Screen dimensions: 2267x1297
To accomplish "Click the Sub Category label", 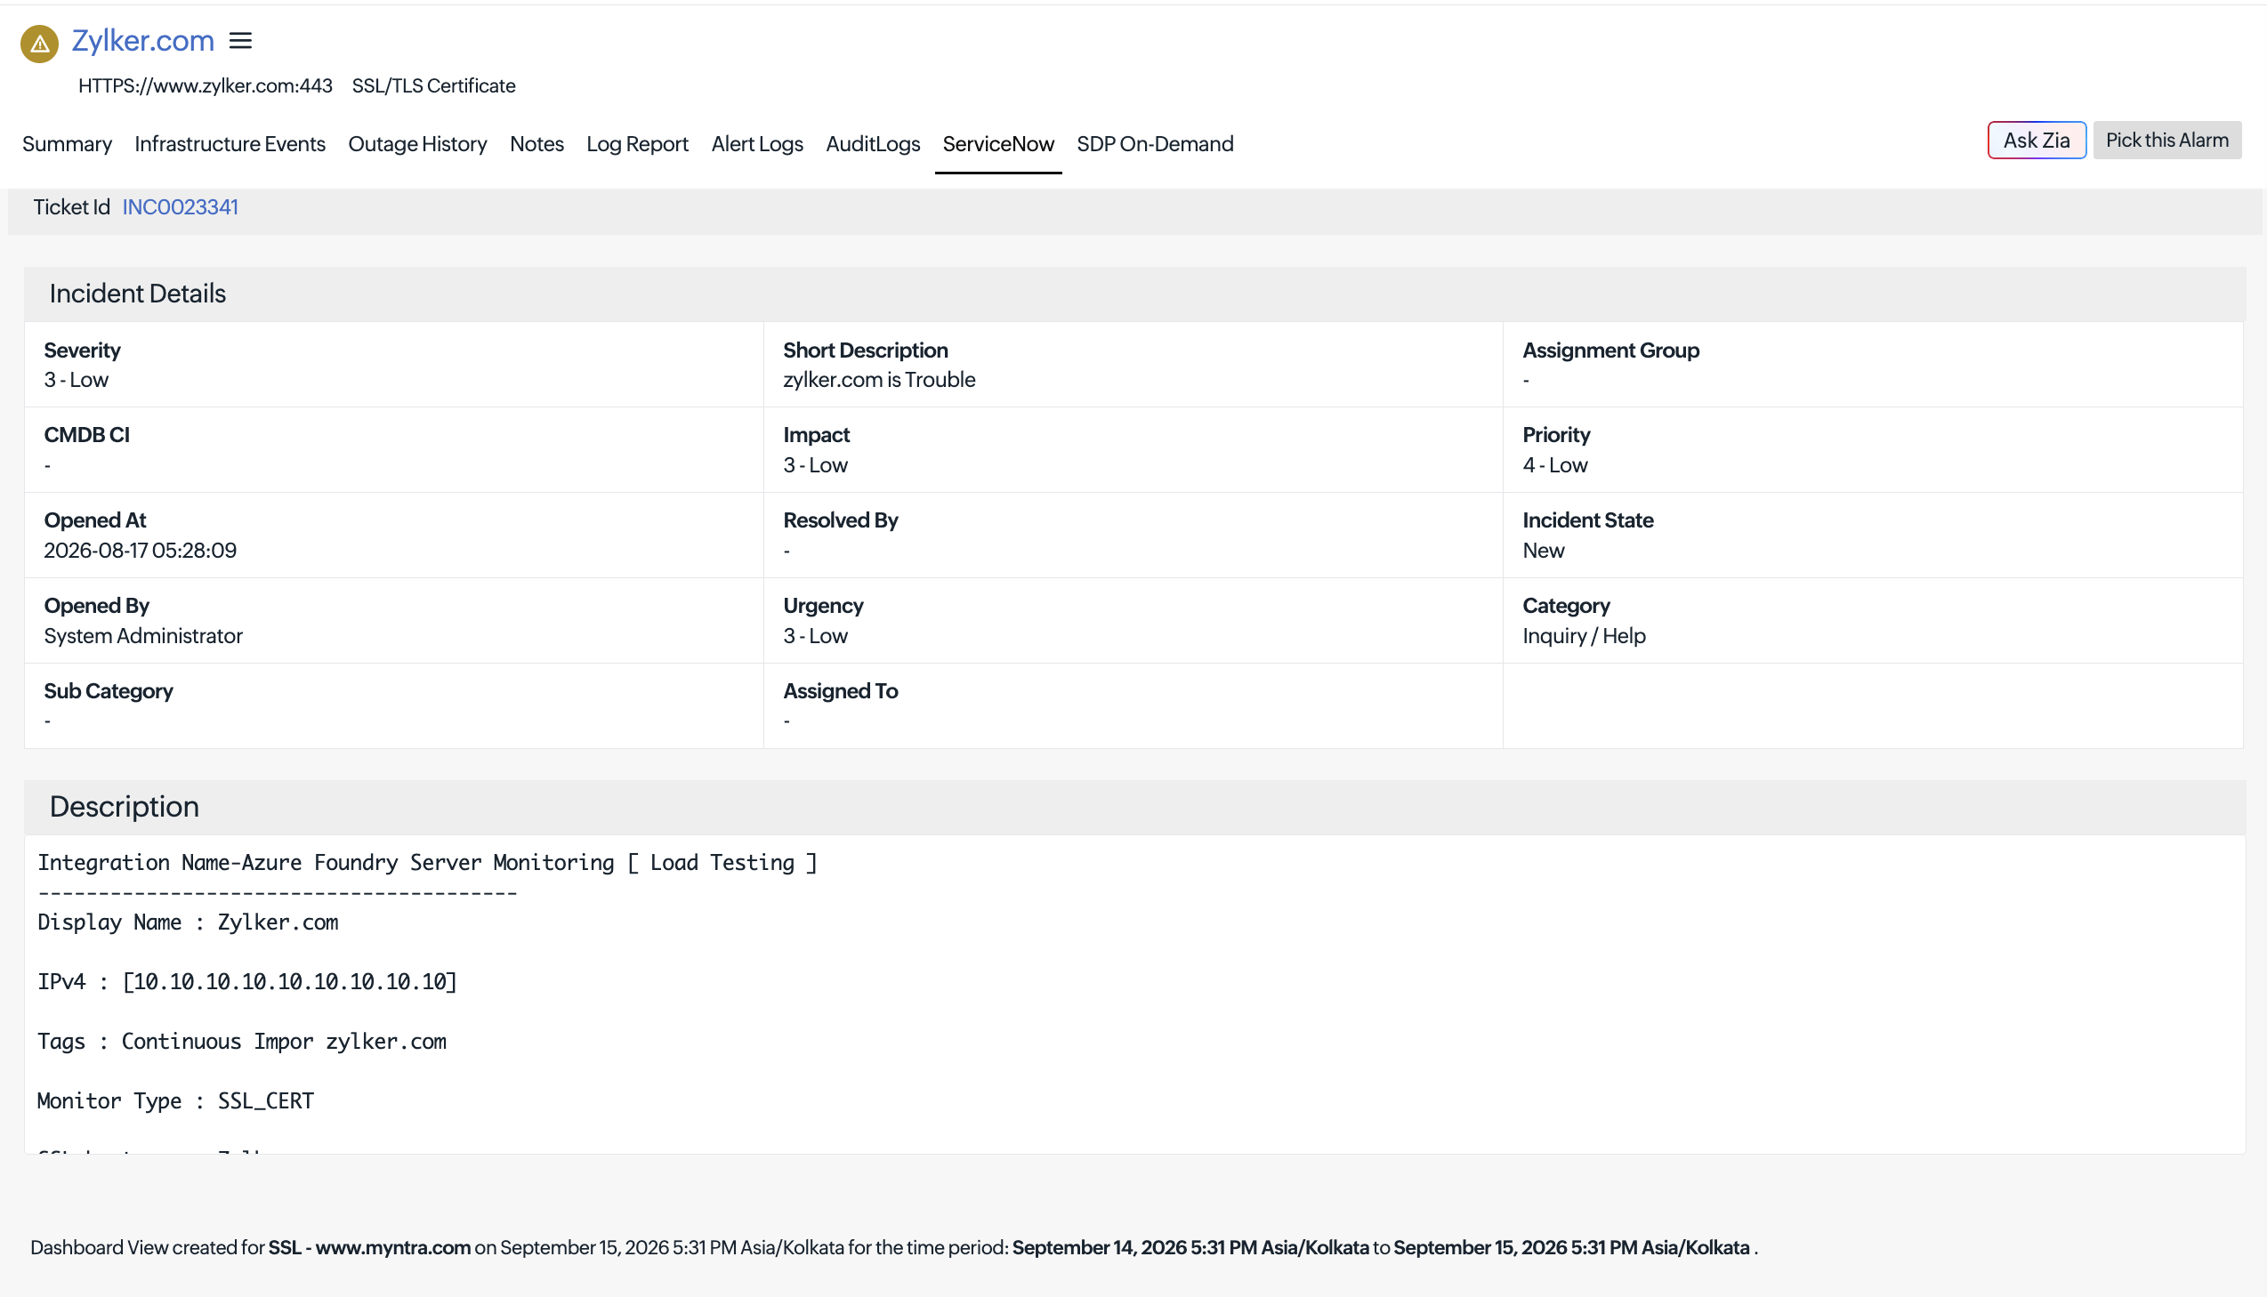I will [x=109, y=691].
